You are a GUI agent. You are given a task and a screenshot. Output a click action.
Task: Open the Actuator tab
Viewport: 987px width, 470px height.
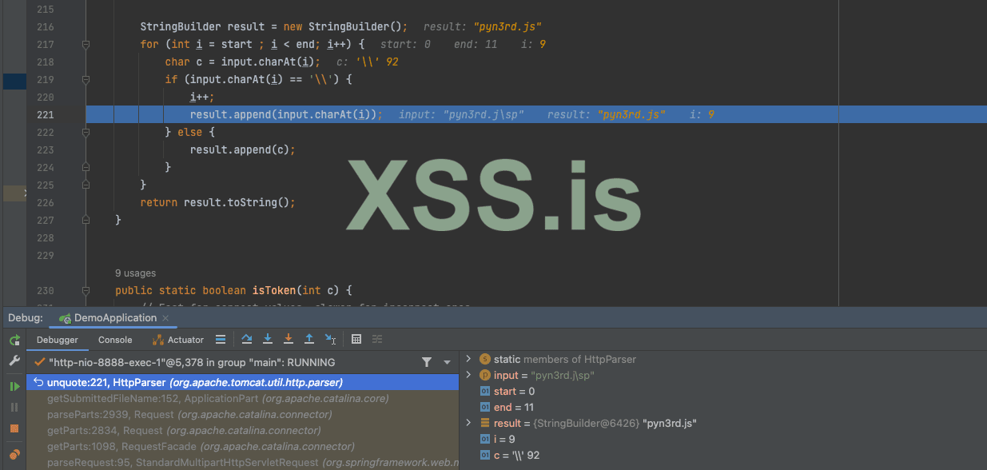[x=177, y=340]
